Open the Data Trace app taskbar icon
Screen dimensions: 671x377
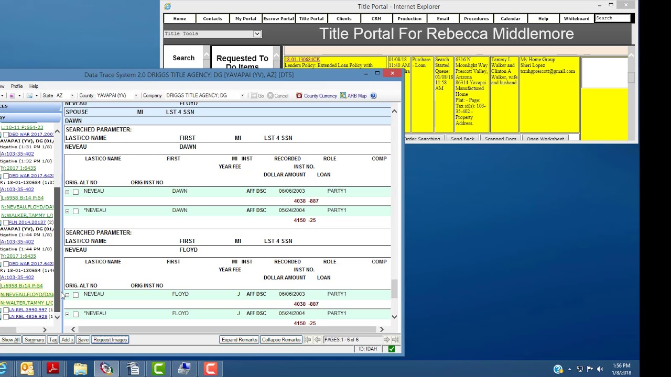(x=106, y=369)
